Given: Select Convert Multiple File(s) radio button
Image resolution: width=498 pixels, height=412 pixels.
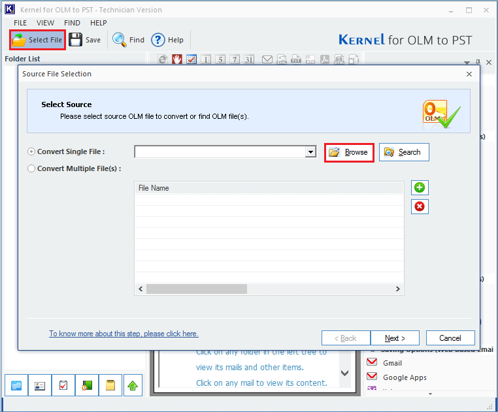Looking at the screenshot, I should [x=31, y=168].
